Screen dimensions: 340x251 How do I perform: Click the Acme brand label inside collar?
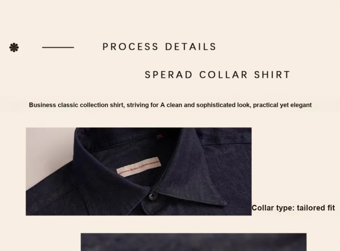(x=139, y=167)
